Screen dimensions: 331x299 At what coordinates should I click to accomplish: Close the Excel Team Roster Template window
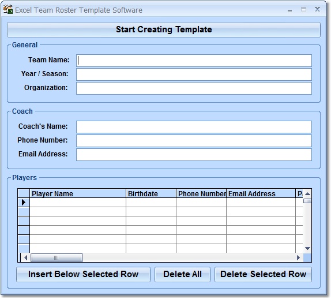point(317,9)
